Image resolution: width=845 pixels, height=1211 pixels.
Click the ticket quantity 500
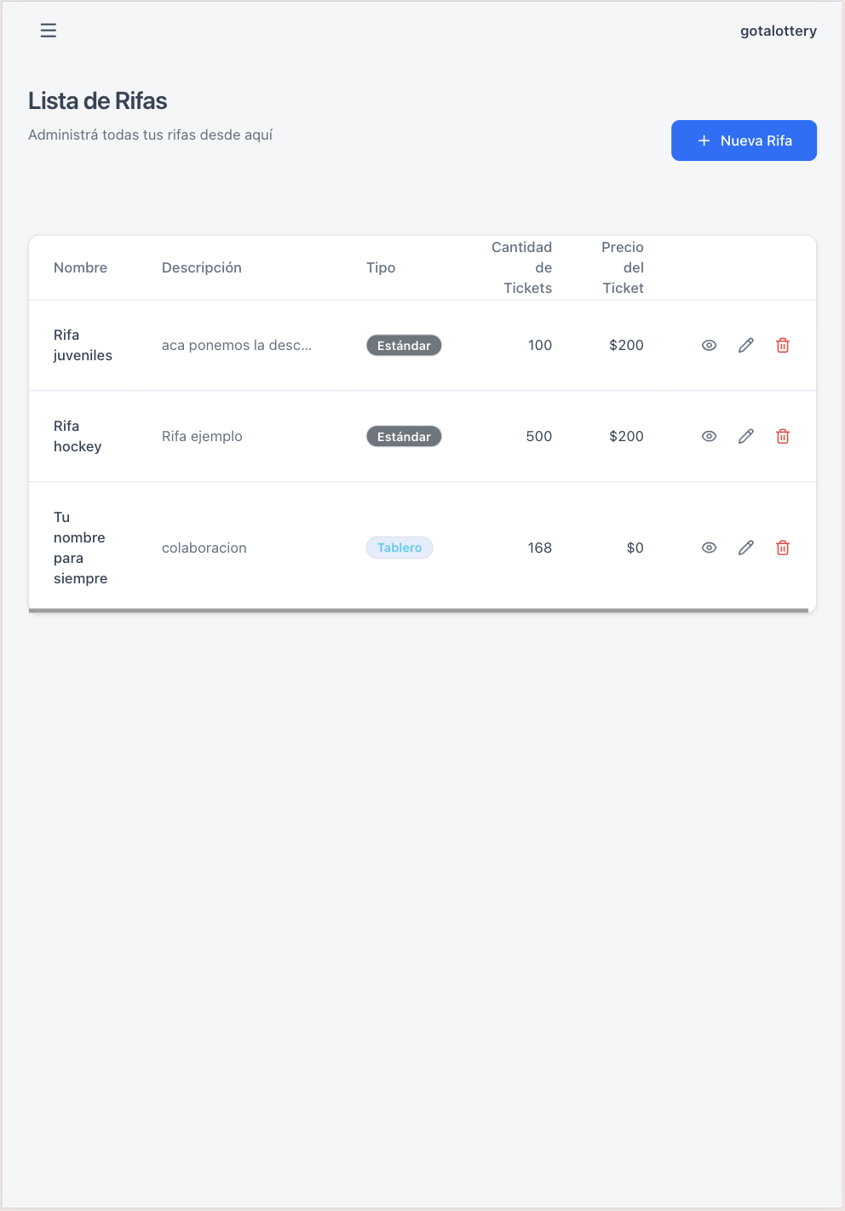[x=539, y=436]
